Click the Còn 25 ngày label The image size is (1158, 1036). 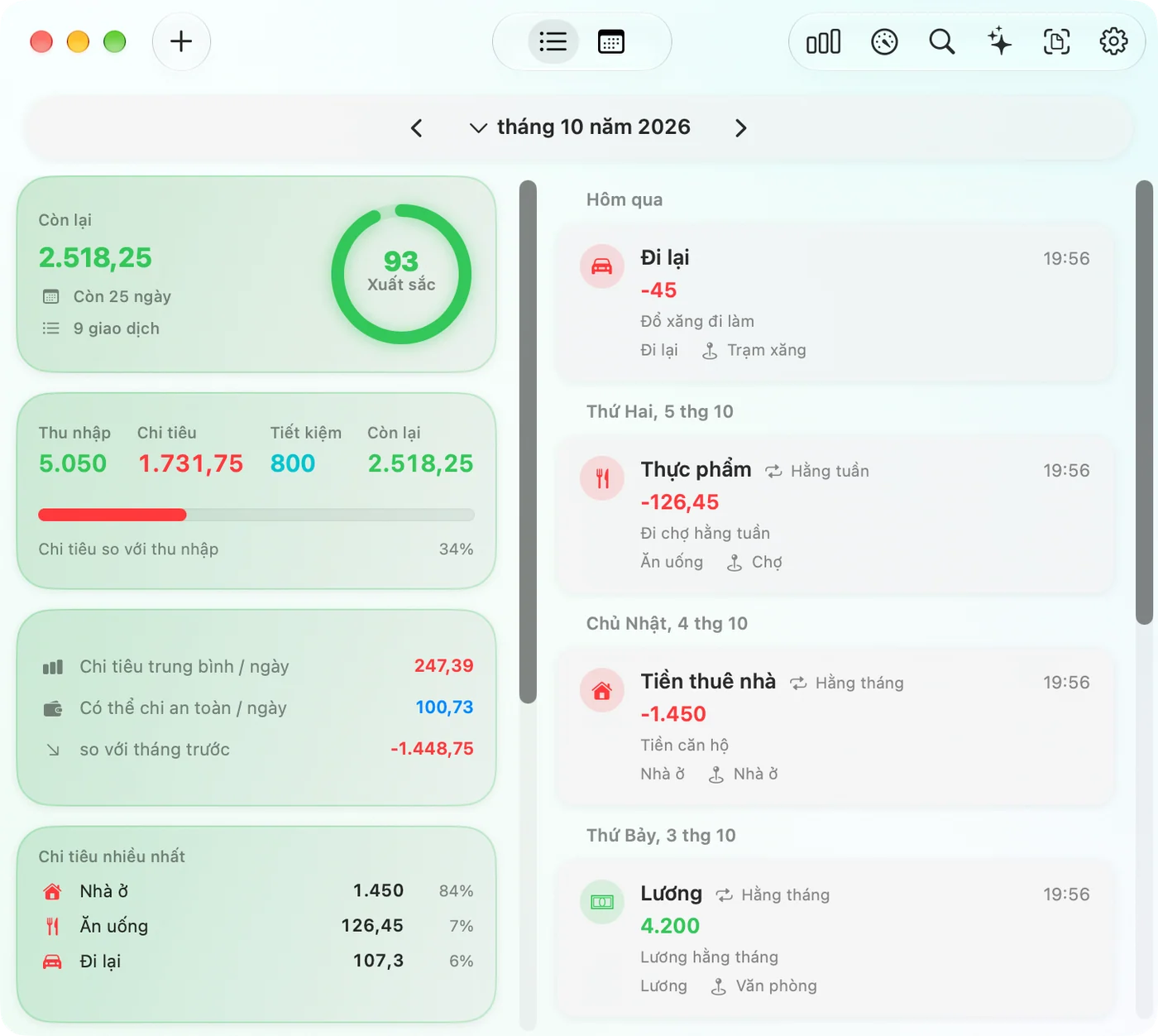click(122, 296)
